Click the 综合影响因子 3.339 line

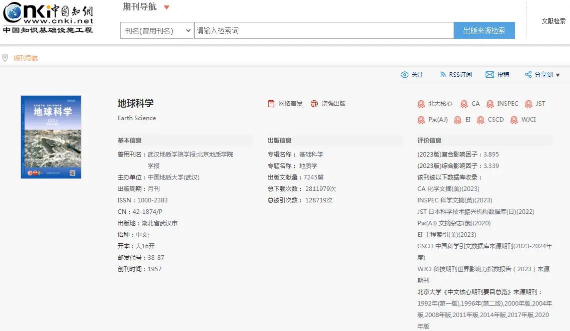pyautogui.click(x=458, y=166)
